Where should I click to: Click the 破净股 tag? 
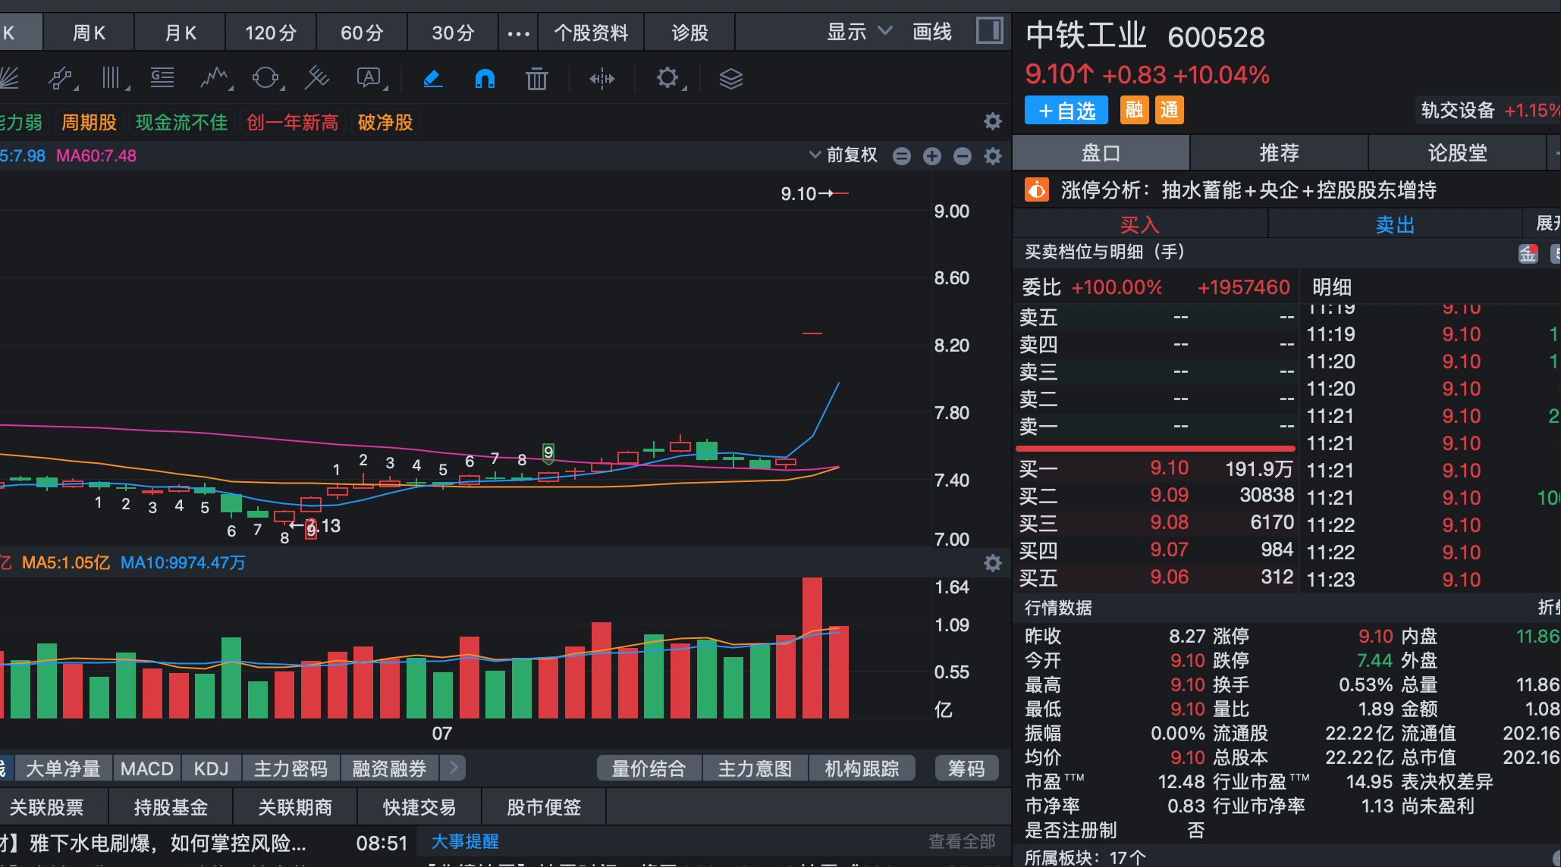385,122
